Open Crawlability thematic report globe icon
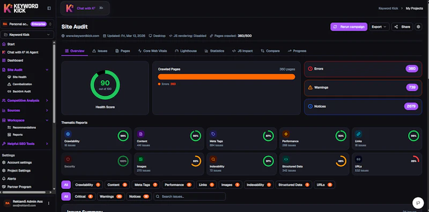 pyautogui.click(x=68, y=134)
